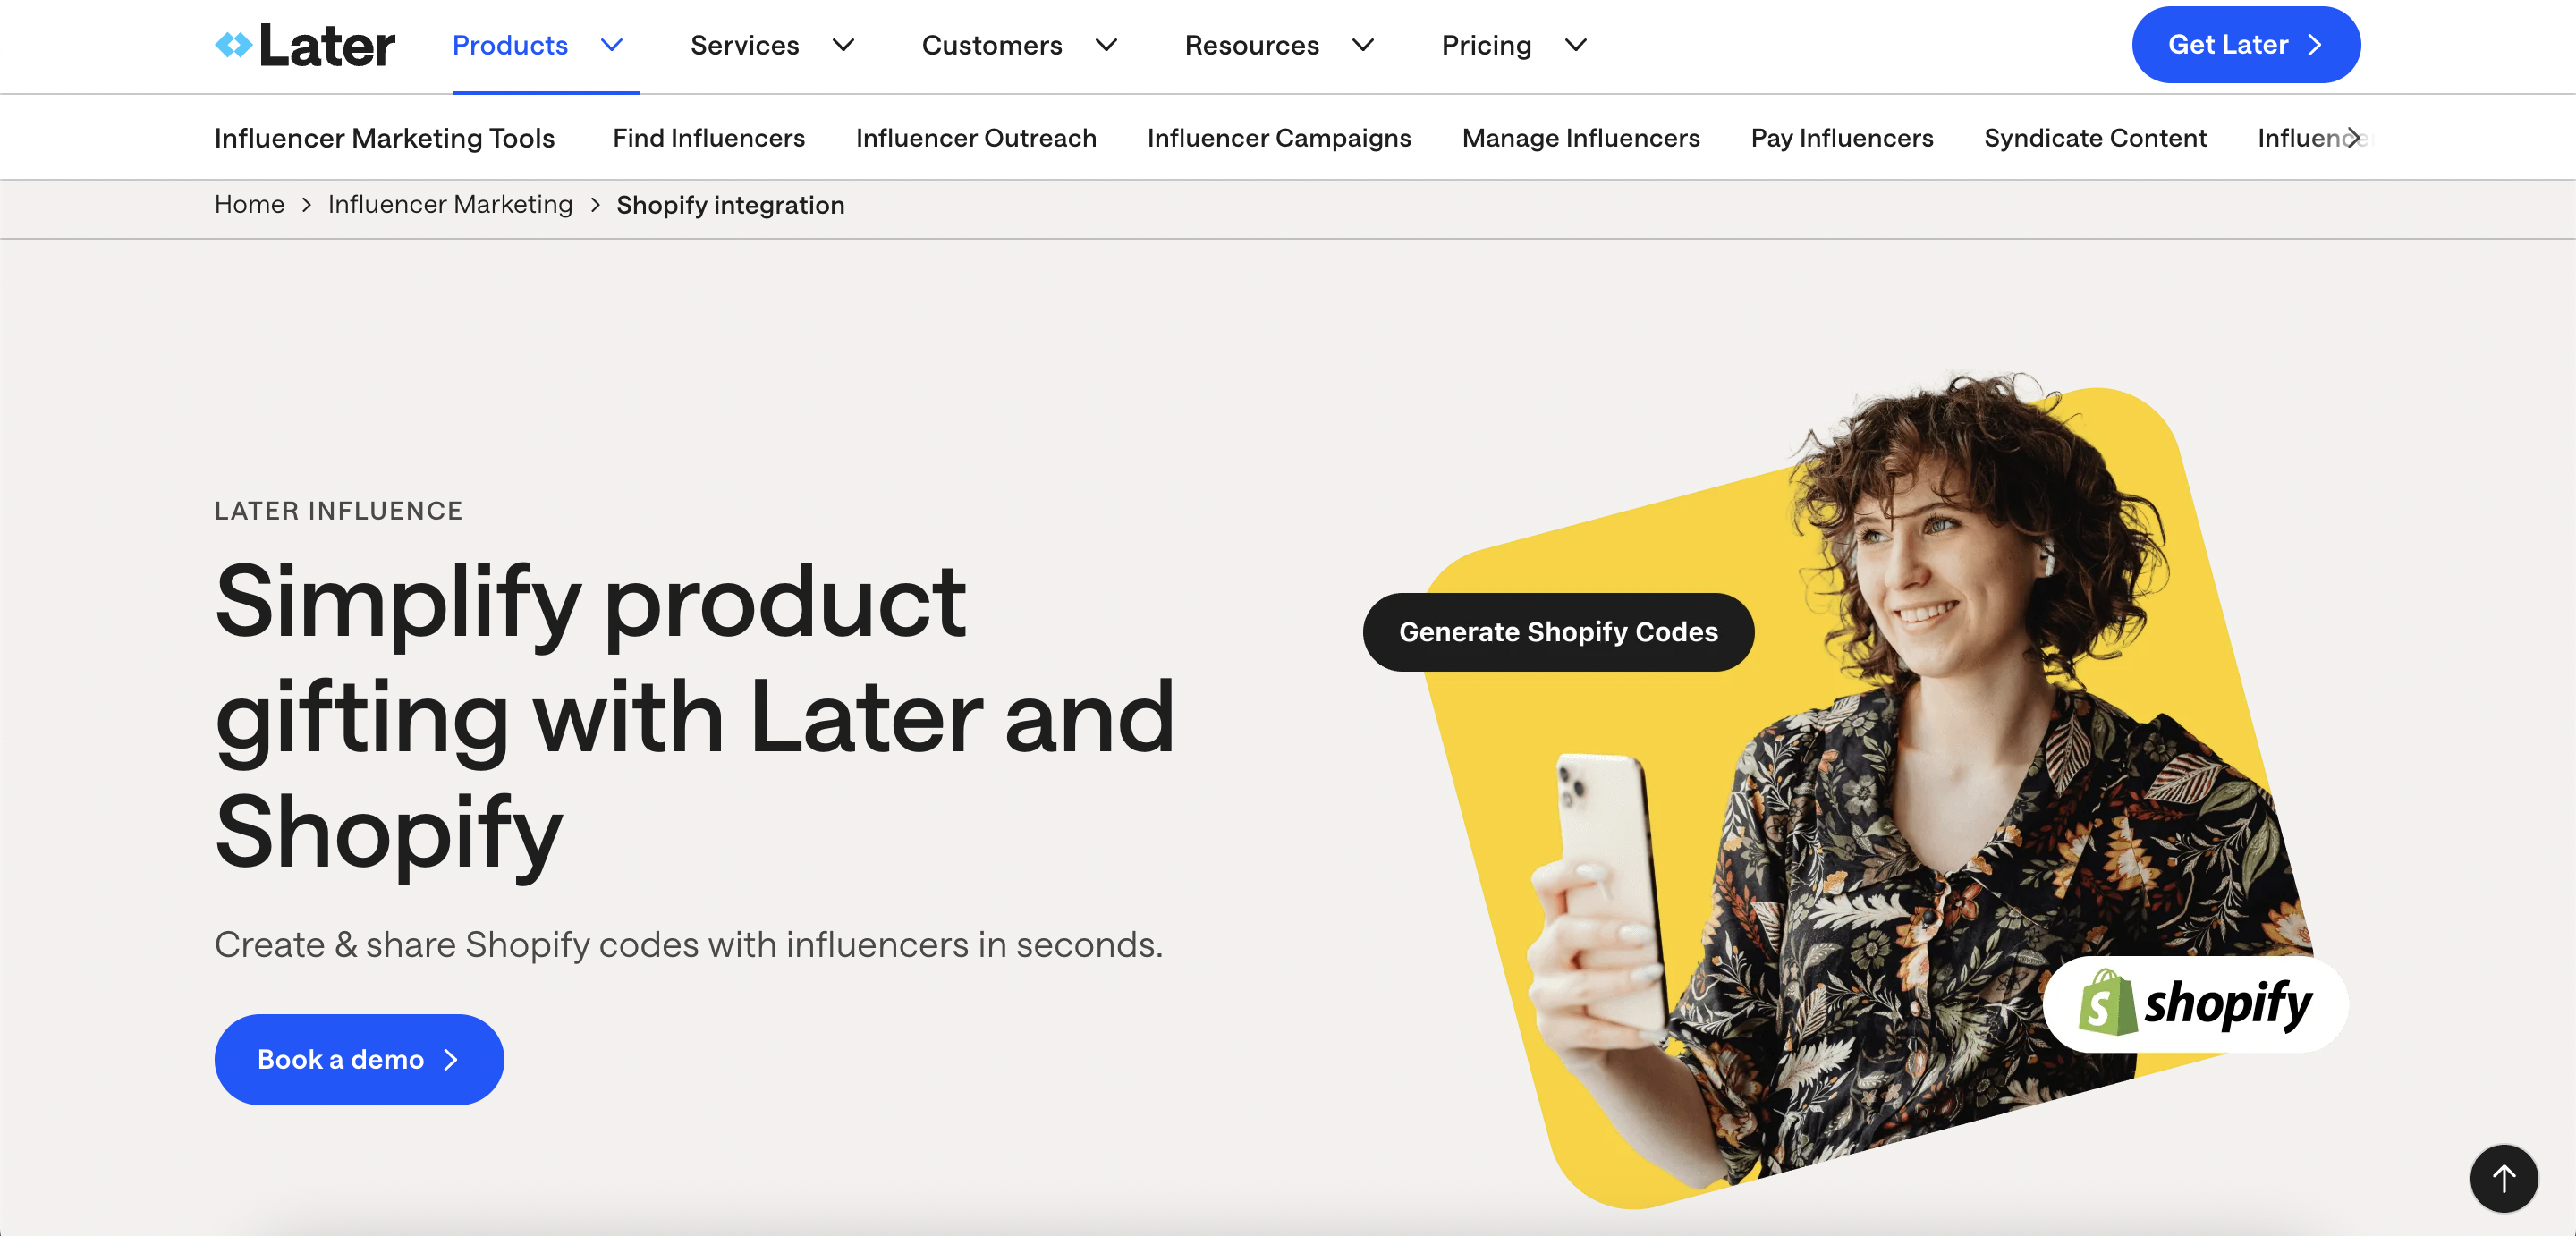
Task: Open the Resources dropdown chevron
Action: tap(1363, 45)
